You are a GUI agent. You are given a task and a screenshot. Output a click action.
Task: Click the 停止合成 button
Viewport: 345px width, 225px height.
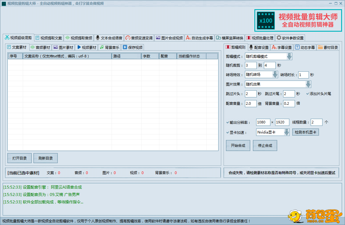coord(265,145)
